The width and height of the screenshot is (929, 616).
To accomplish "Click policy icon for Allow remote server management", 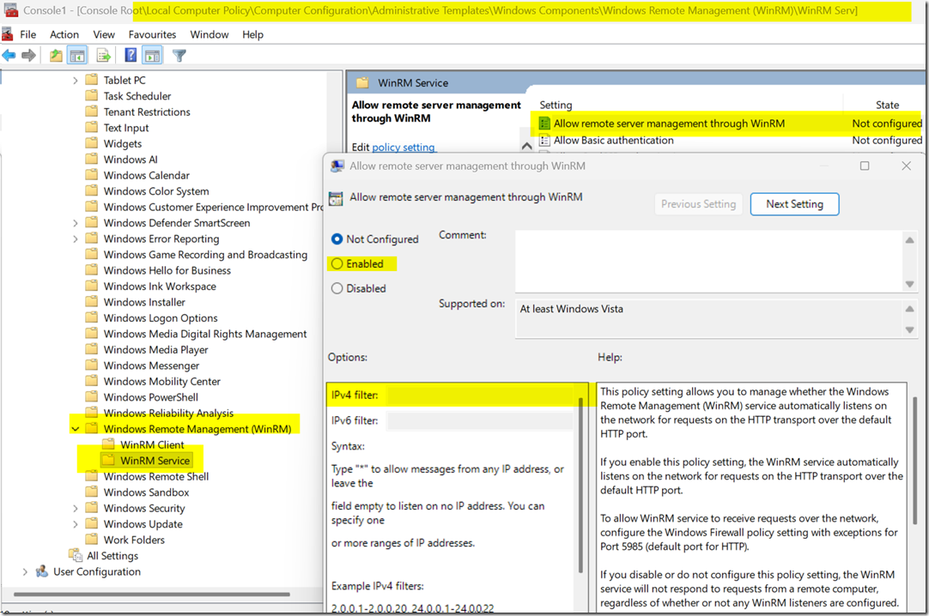I will 544,123.
